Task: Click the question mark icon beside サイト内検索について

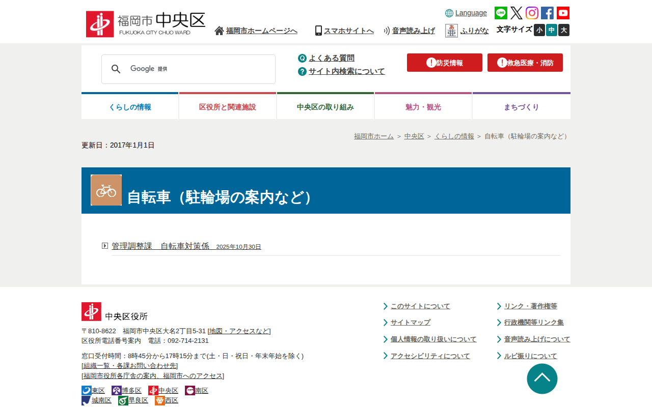Action: click(302, 71)
